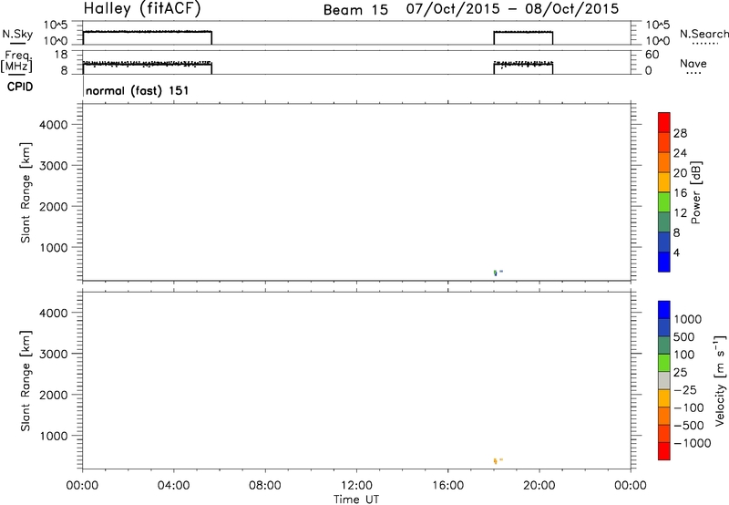The width and height of the screenshot is (729, 505).
Task: Click the '20:00' time tick label
Action: [539, 486]
